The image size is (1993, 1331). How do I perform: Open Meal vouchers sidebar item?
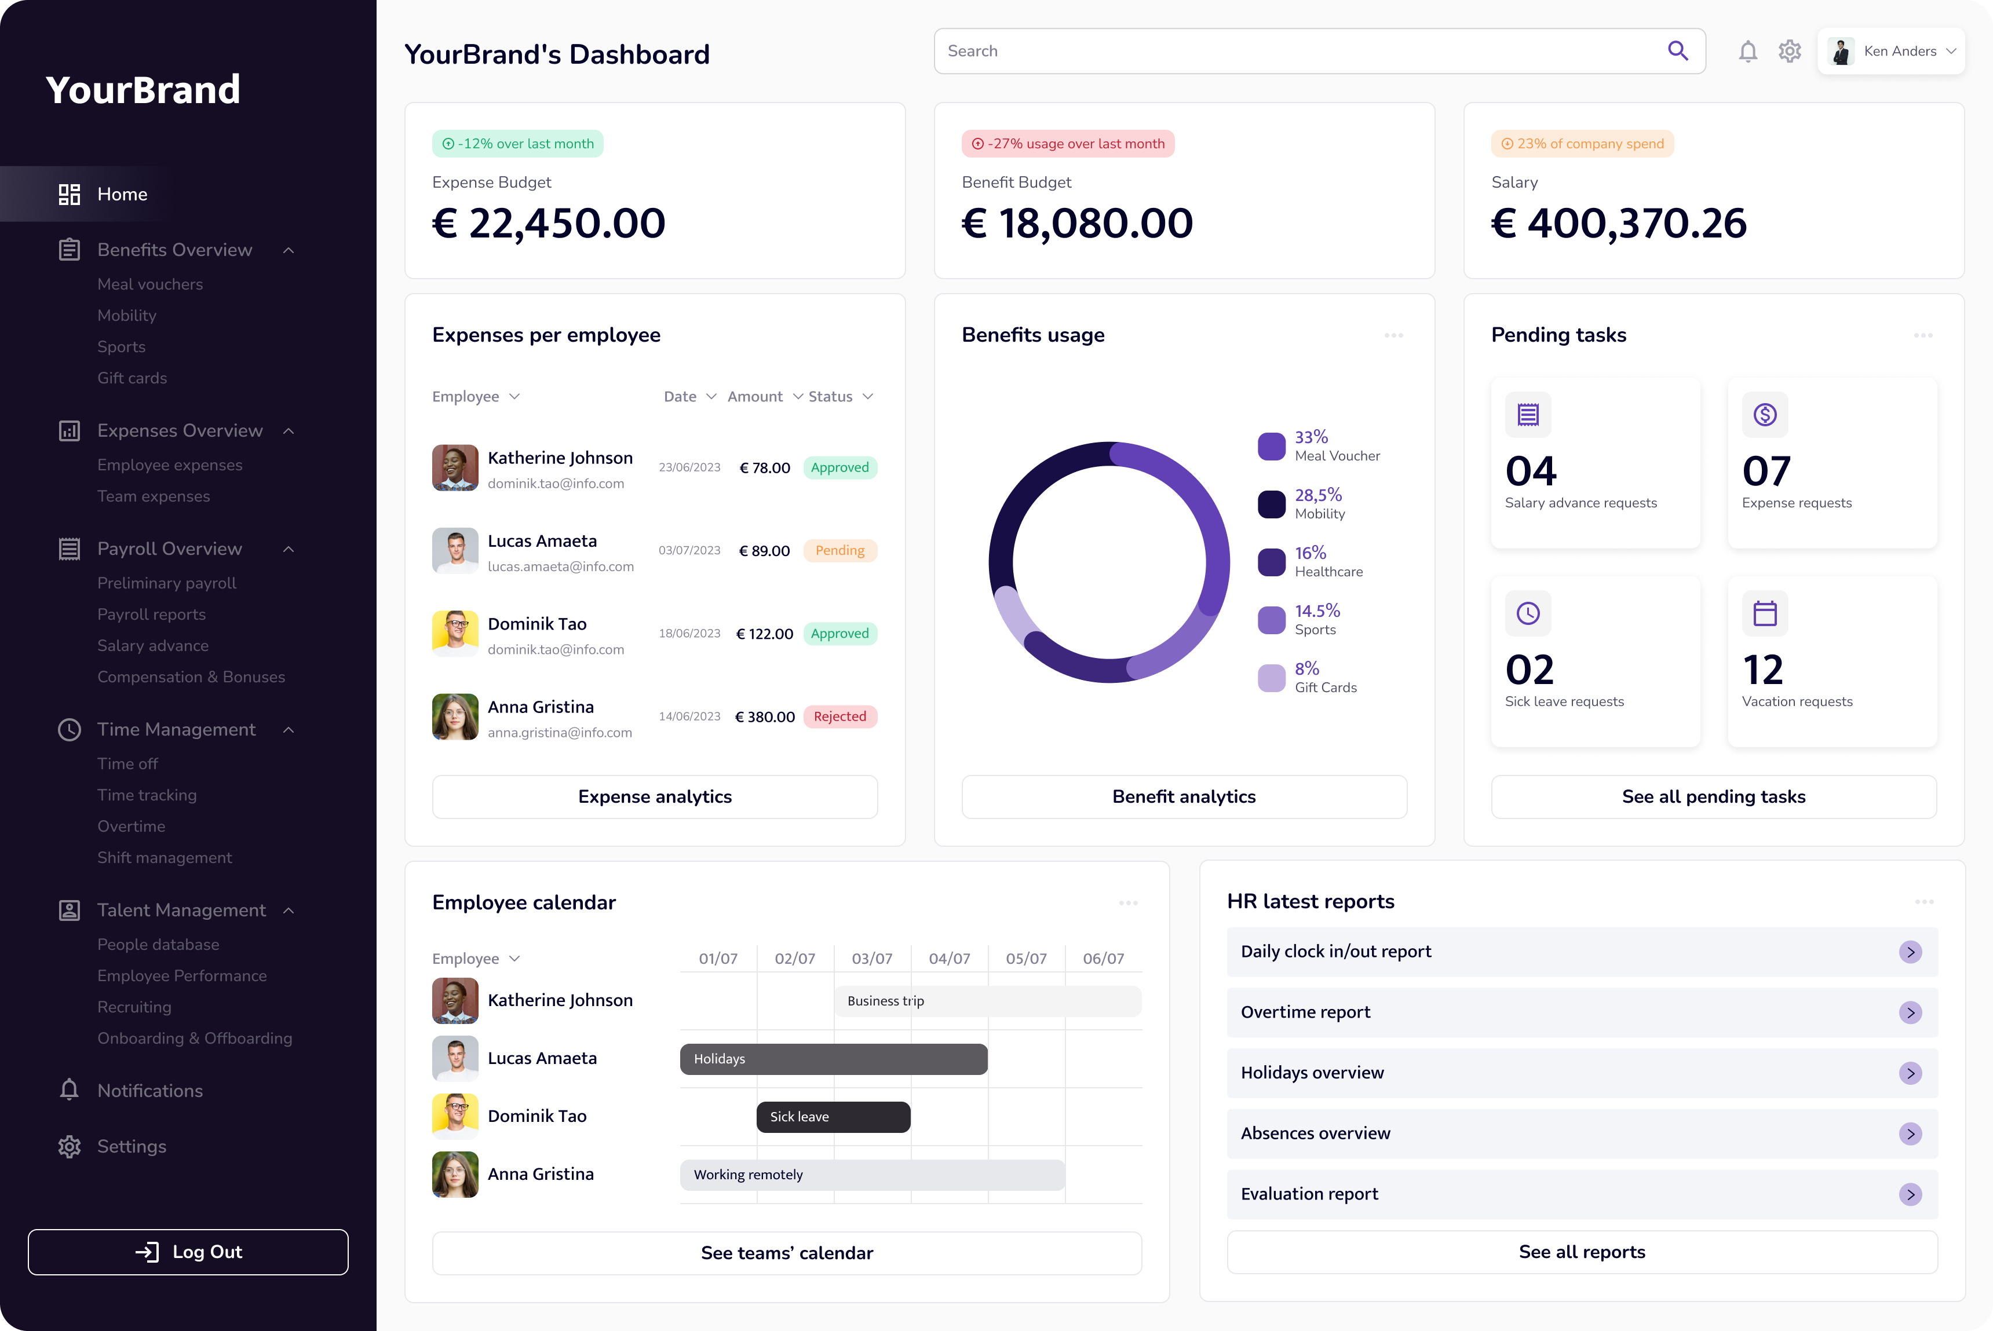[150, 284]
